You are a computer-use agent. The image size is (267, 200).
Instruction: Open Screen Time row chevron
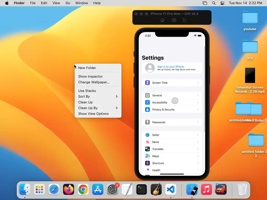(x=198, y=83)
